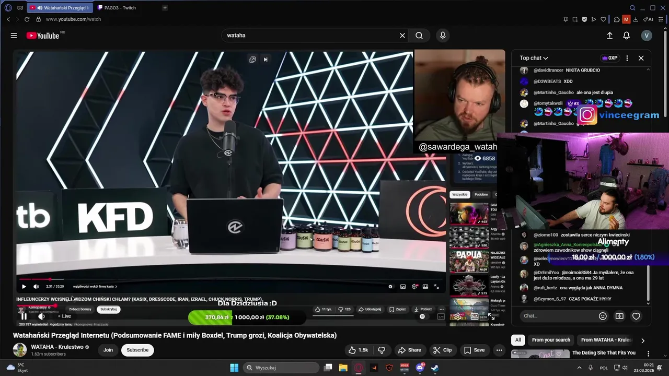Open more actions menu beside Save
Image resolution: width=669 pixels, height=376 pixels.
coord(499,350)
